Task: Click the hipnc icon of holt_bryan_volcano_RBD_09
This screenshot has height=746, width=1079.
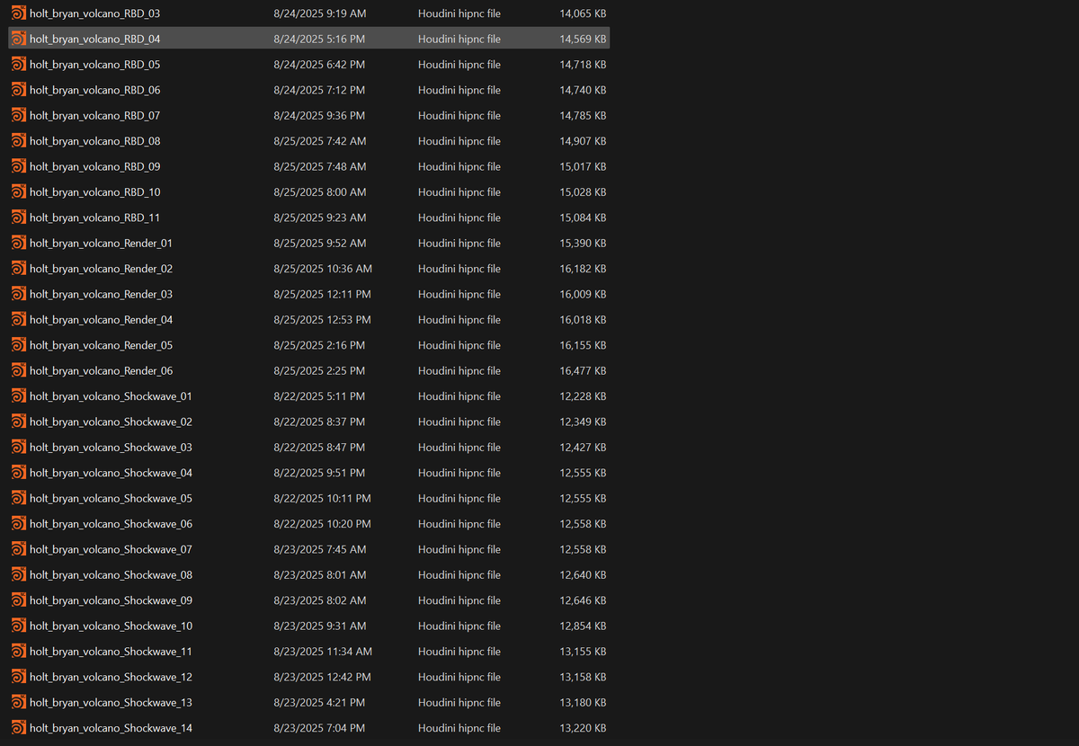Action: click(19, 166)
